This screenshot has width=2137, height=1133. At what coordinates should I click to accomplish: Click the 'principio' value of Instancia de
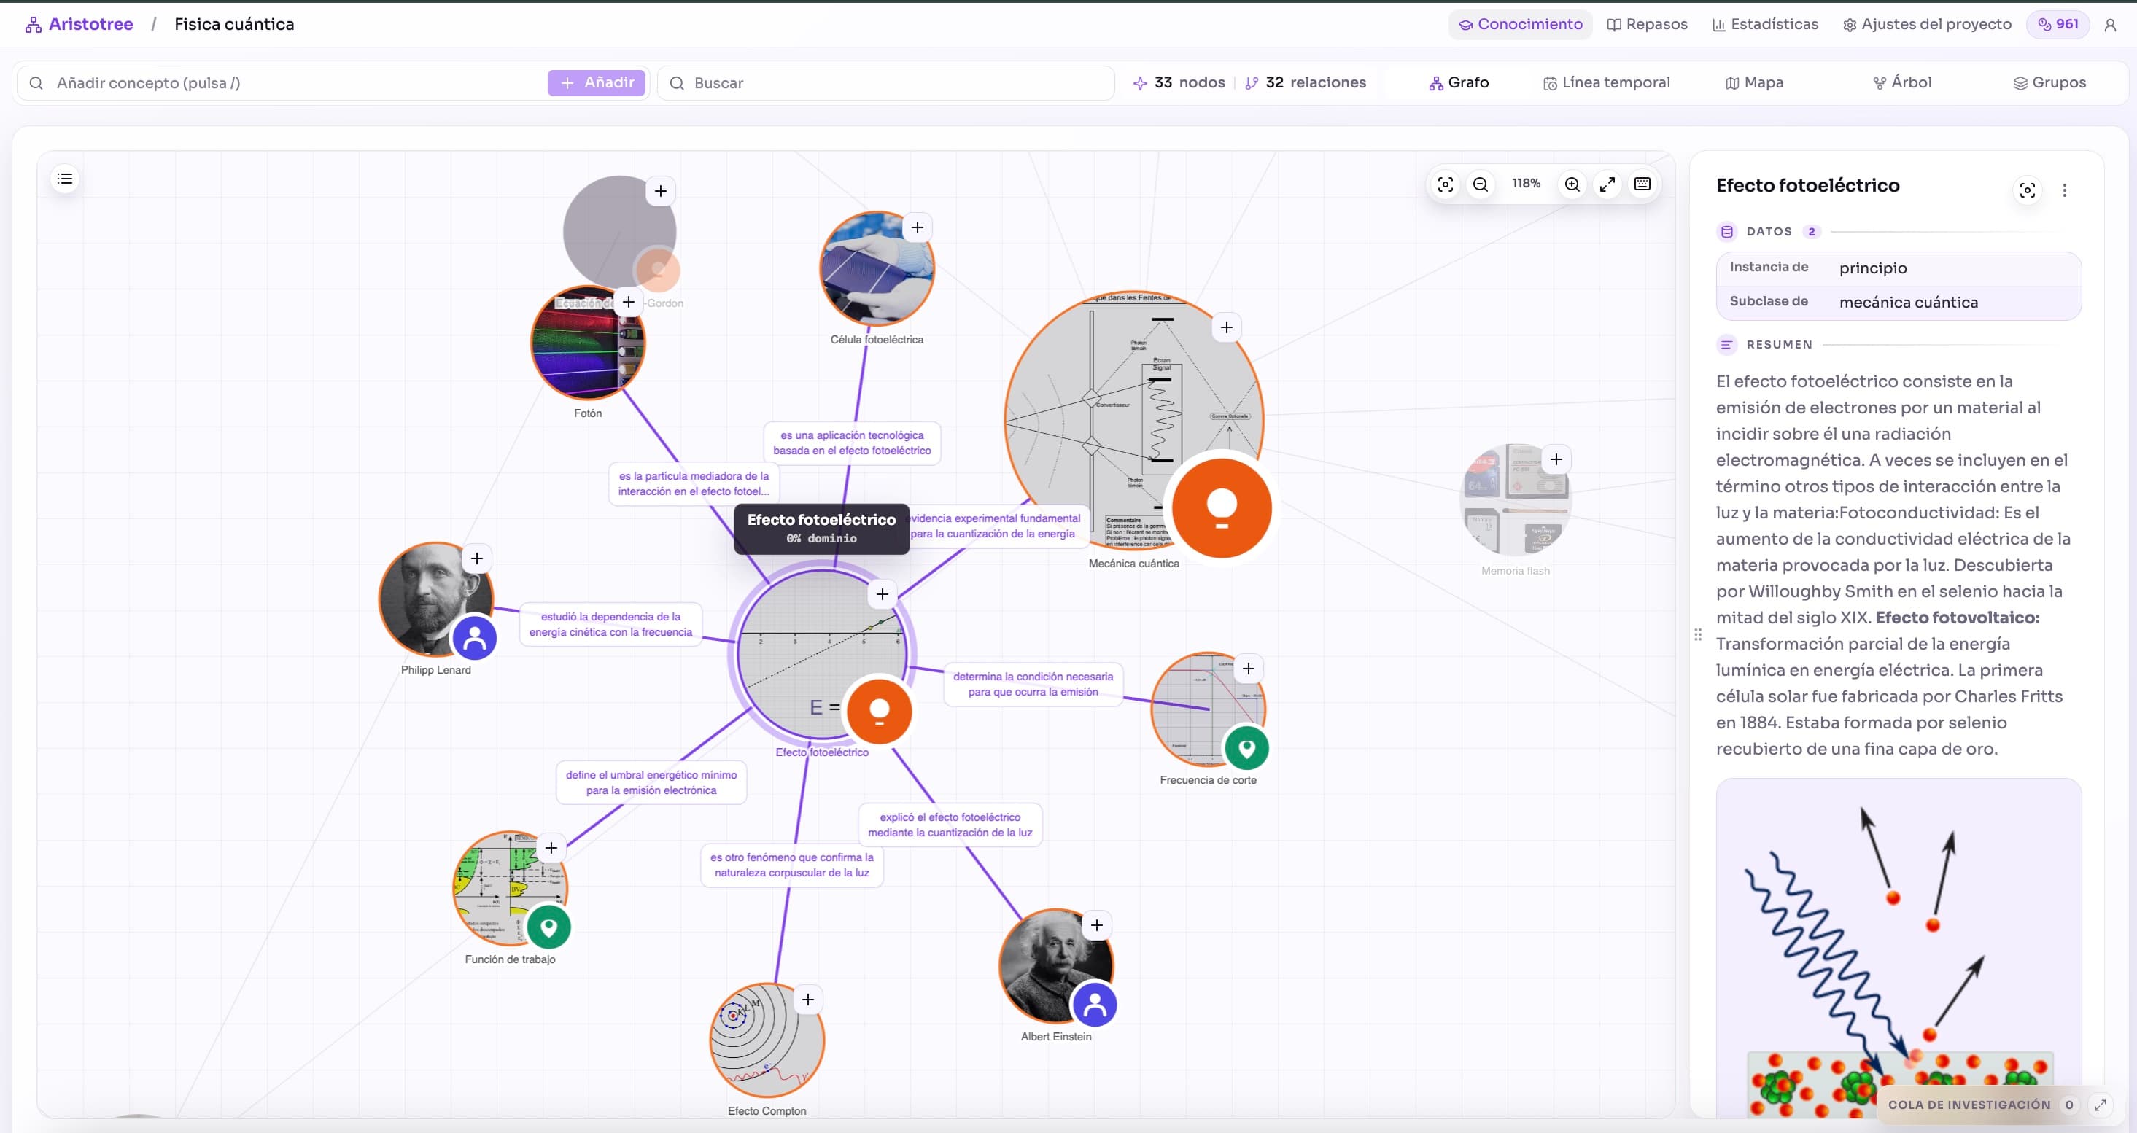[x=1872, y=268]
